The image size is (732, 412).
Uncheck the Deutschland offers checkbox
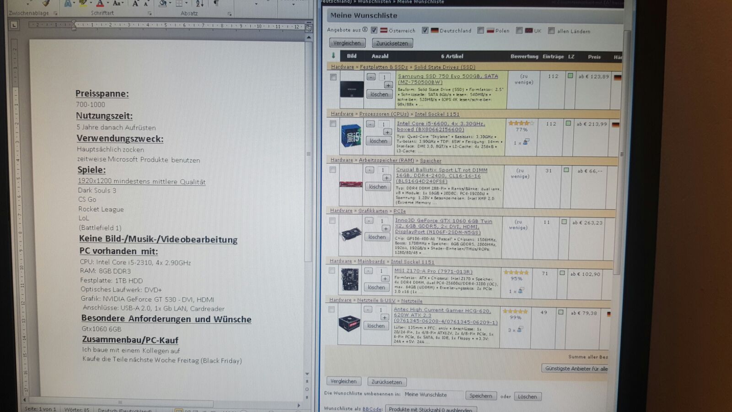(425, 30)
